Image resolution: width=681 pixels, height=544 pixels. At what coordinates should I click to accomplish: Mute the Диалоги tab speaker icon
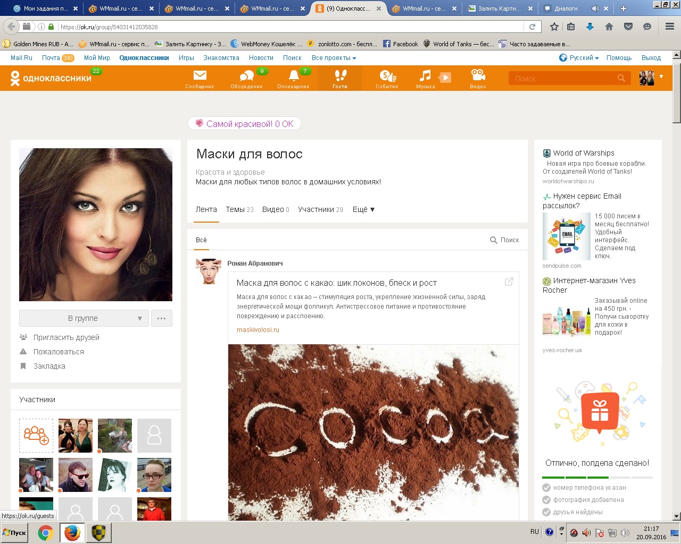coord(595,8)
